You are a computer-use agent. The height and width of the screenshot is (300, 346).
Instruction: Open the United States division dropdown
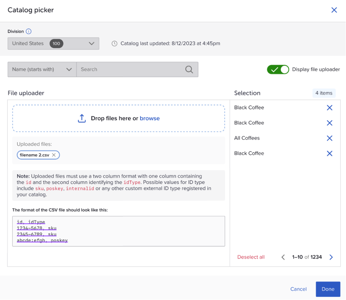point(53,44)
